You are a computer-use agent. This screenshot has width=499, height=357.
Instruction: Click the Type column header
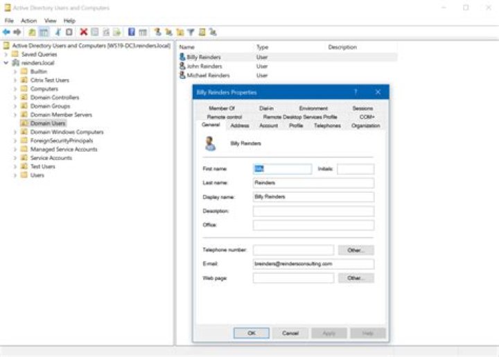point(262,47)
